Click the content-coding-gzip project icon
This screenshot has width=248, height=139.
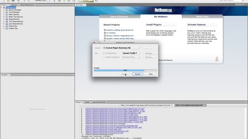point(105,30)
